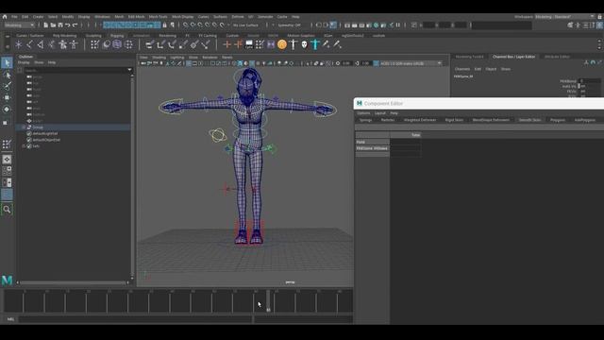Click the lattice sphere shelf icon
This screenshot has width=604, height=340.
pyautogui.click(x=117, y=44)
